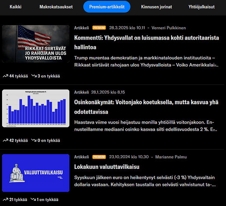Click the up-trend icon beside 42 tykkää
The width and height of the screenshot is (226, 206).
click(x=5, y=140)
